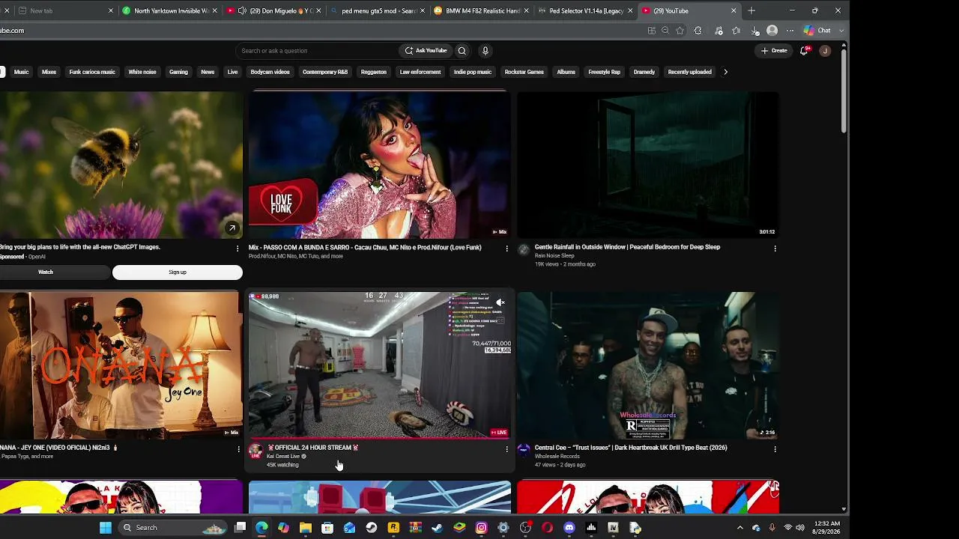Open a new browser tab with plus
Image resolution: width=959 pixels, height=539 pixels.
coord(751,10)
